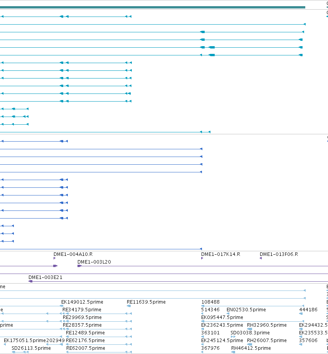Click the RE62007.5prime EST label
328x354 pixels.
pos(86,348)
